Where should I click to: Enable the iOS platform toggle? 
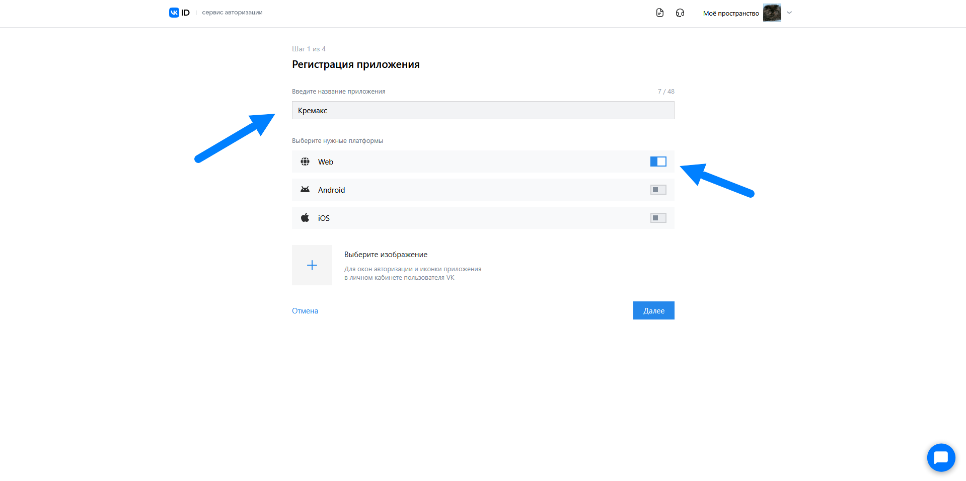[x=658, y=218]
